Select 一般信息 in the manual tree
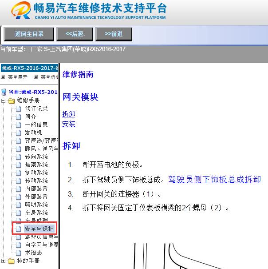 pyautogui.click(x=36, y=125)
